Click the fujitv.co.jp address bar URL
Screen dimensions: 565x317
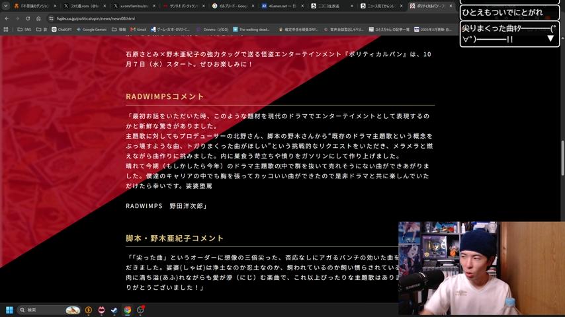(x=96, y=18)
